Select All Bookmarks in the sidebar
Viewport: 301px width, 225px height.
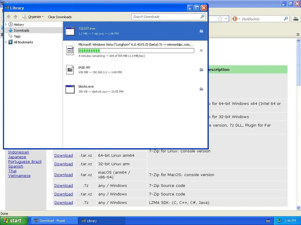pyautogui.click(x=24, y=42)
